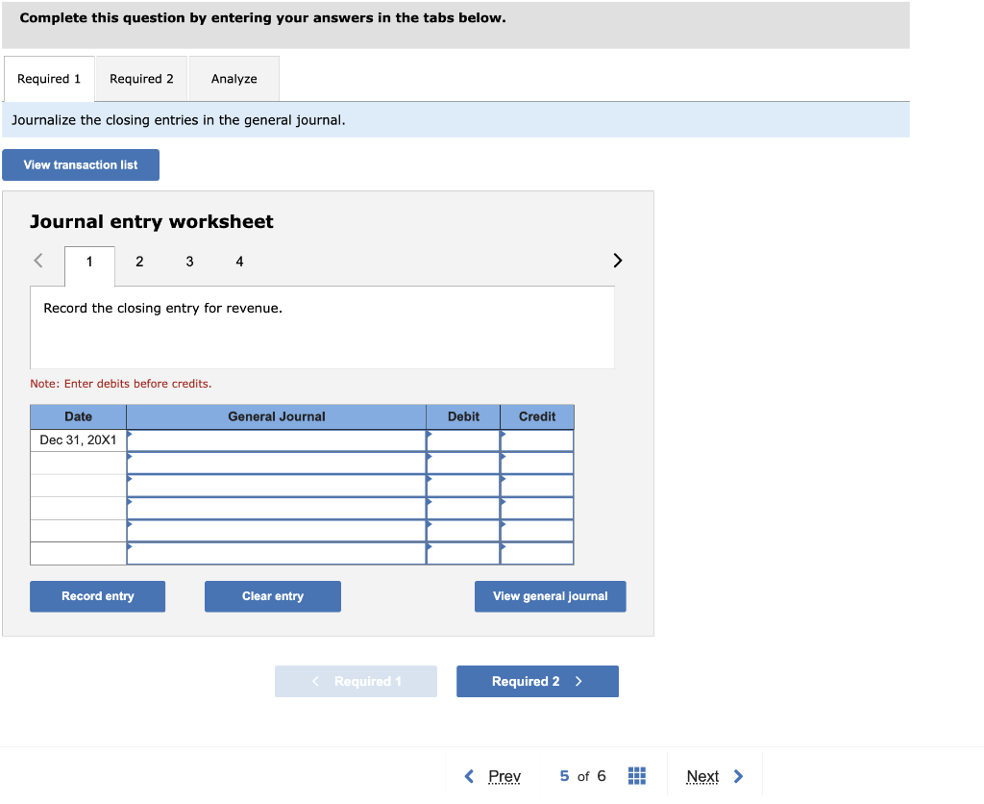Go to previous journal entry with left chevron
Image resolution: width=984 pixels, height=804 pixels.
(x=38, y=260)
